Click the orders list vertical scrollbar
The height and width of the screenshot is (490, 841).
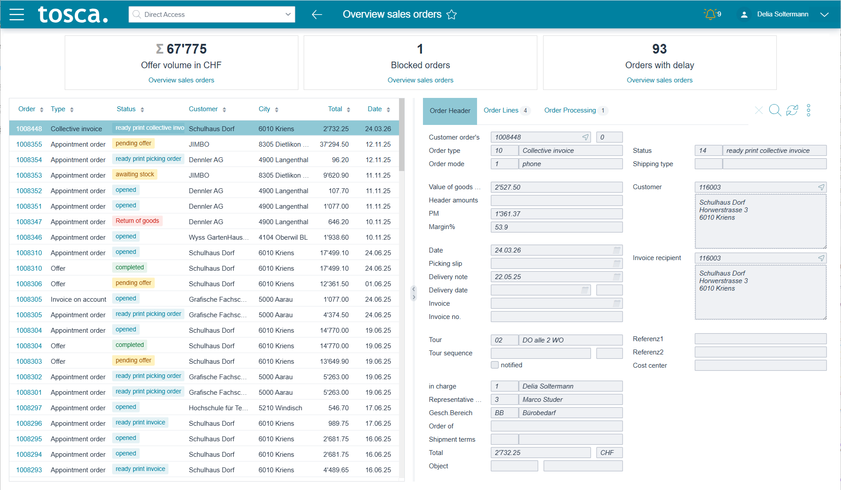point(402,135)
